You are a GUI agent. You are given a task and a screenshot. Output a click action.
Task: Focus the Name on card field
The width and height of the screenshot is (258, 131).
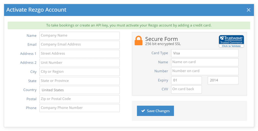(205, 62)
